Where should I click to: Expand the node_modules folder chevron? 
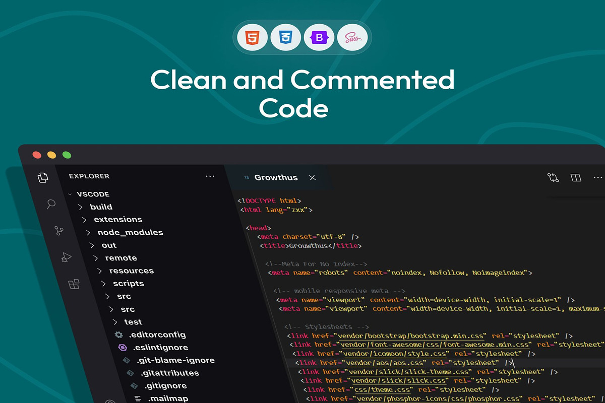(88, 233)
